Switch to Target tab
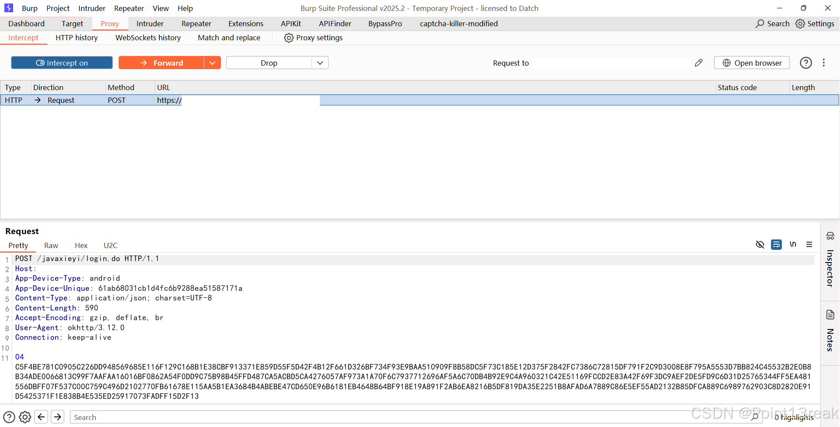Screen dimensions: 840x427 pyautogui.click(x=72, y=24)
